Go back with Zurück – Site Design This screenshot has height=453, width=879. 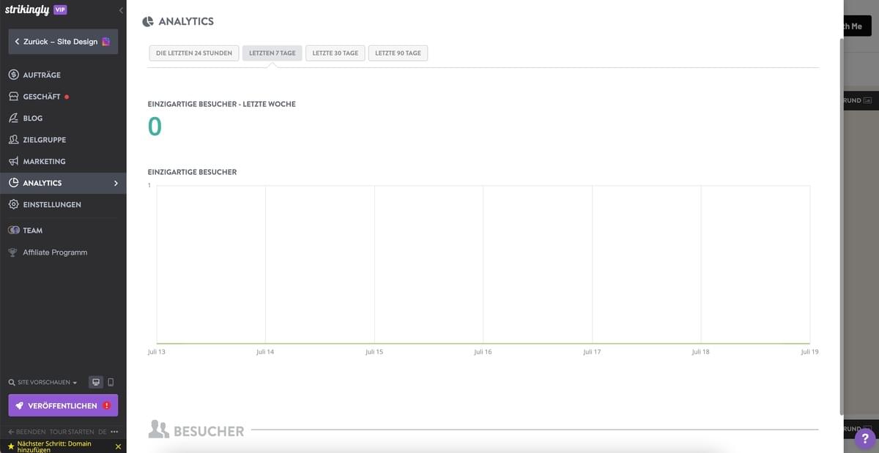[x=63, y=42]
